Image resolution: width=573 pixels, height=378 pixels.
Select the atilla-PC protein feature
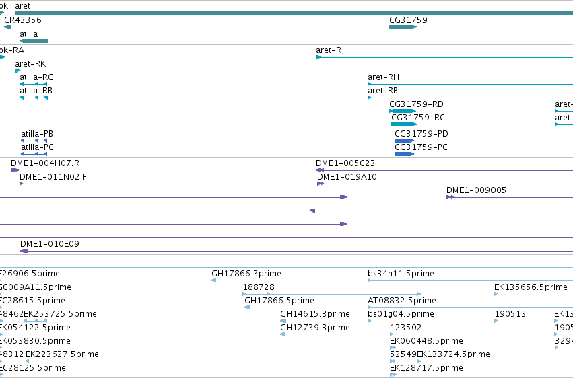[34, 154]
